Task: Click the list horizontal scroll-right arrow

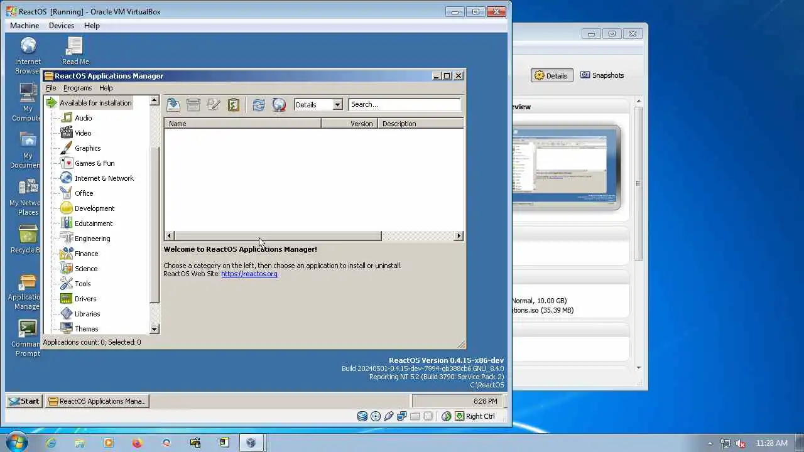Action: coord(459,236)
